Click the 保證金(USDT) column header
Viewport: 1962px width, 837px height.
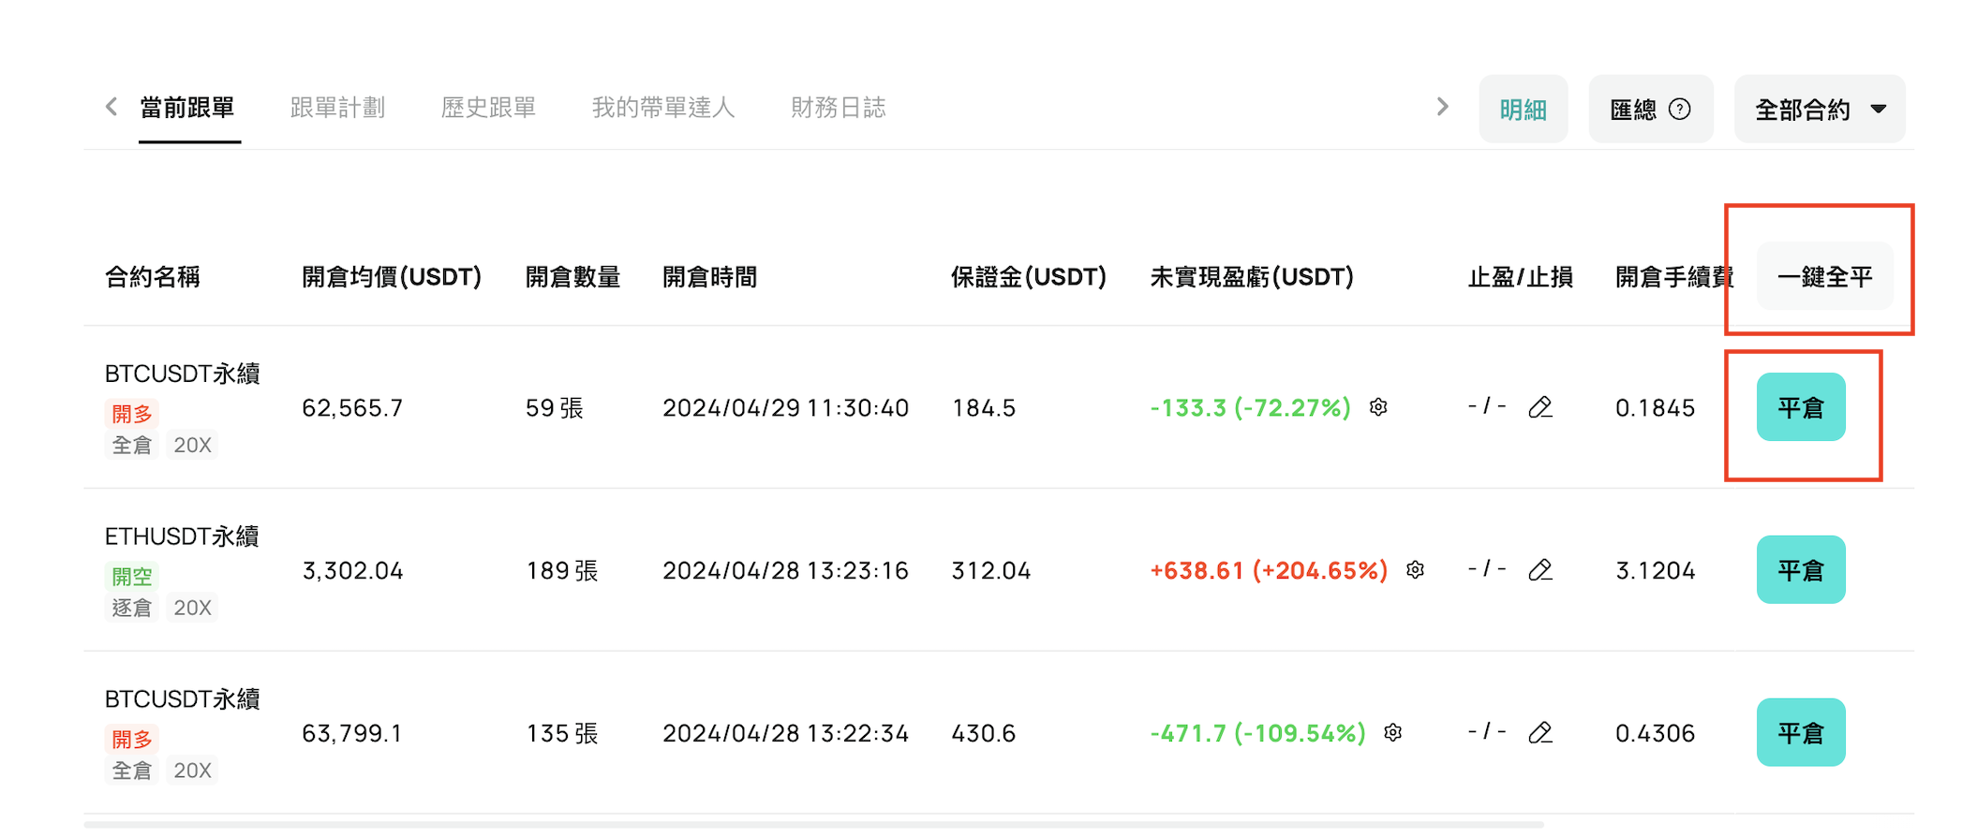[x=1029, y=277]
